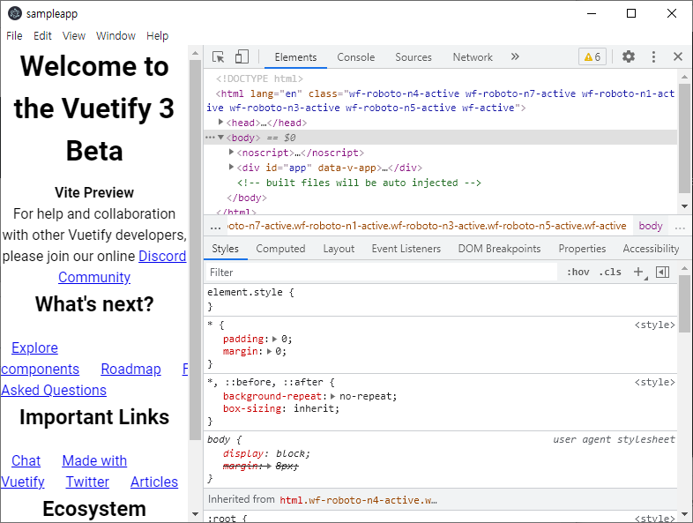Click the styles pane scrollbar thumb
Screen dimensions: 693x523
pos(684,303)
